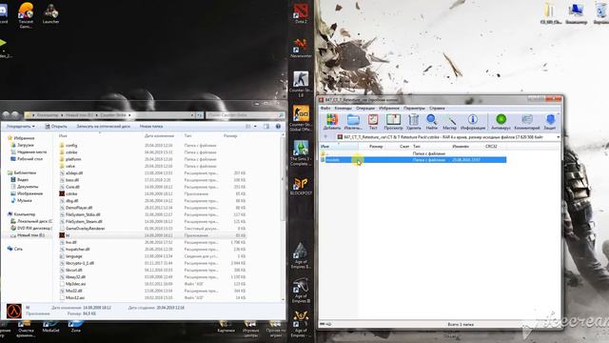Viewport: 609px width, 343px height.
Task: Select the Counter-Strike Global Offensive shortcut
Action: pyautogui.click(x=301, y=118)
